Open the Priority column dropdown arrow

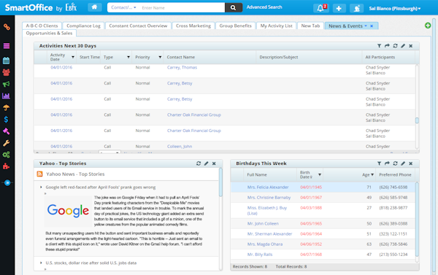160,57
